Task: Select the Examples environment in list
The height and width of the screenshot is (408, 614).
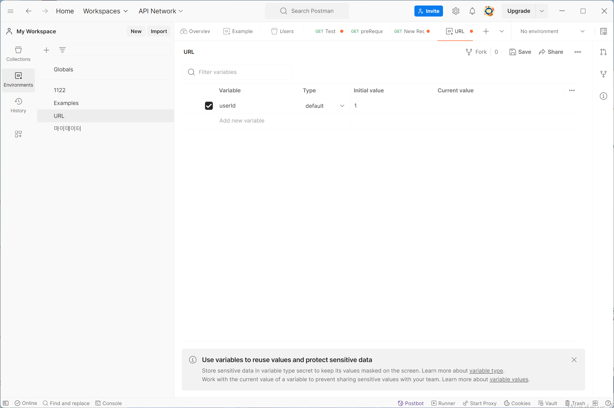Action: pyautogui.click(x=66, y=103)
